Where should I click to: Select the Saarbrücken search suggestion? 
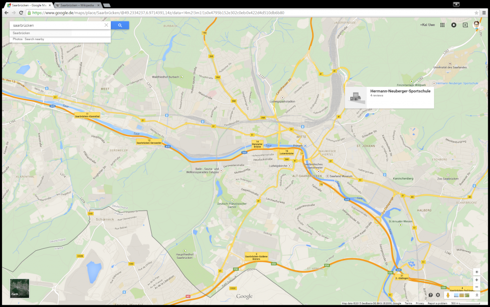click(x=22, y=33)
